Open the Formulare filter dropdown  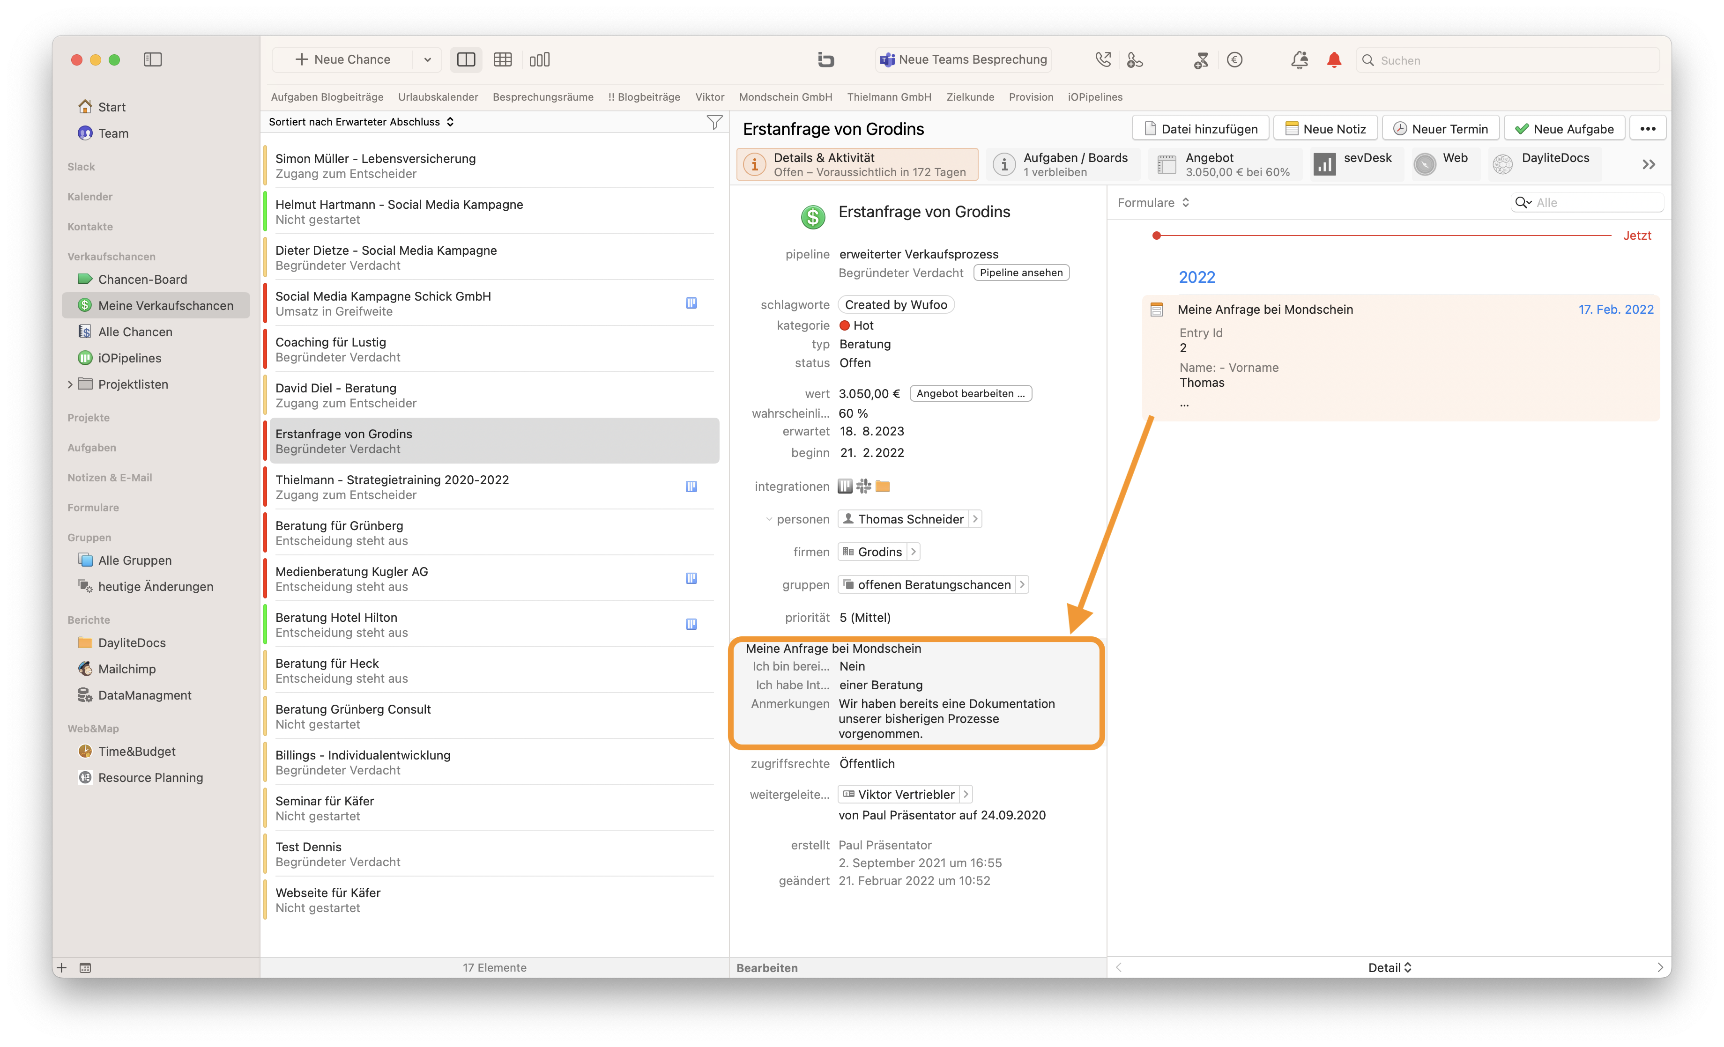click(1153, 203)
